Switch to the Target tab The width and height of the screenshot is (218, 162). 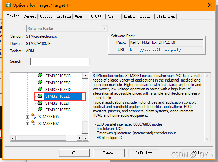point(30,17)
